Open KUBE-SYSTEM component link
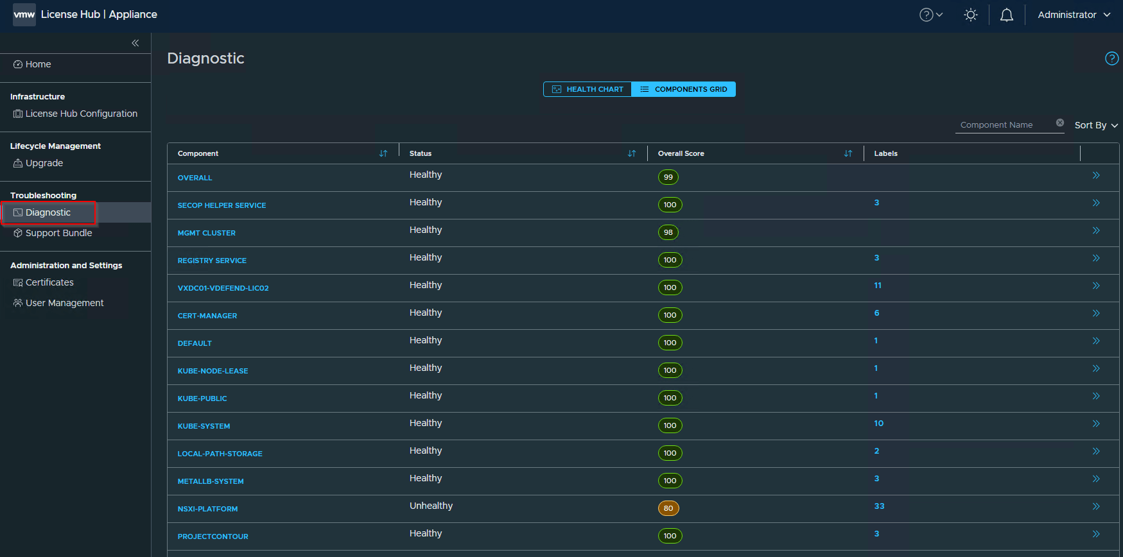The height and width of the screenshot is (557, 1123). pyautogui.click(x=204, y=426)
